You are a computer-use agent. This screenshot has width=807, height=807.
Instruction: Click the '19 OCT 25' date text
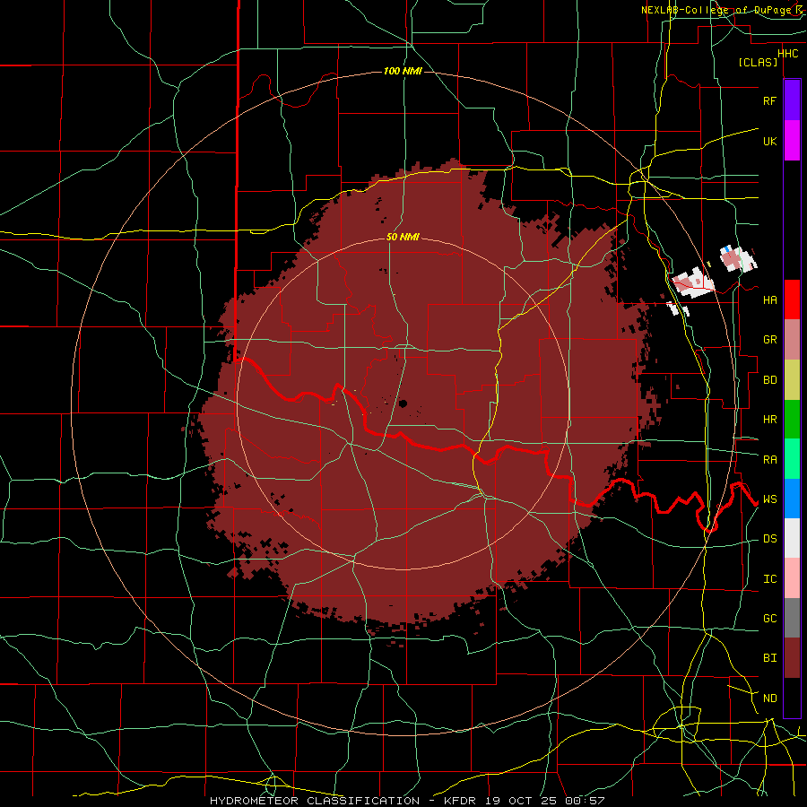[521, 801]
